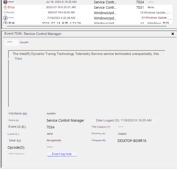
Task: Click inside the event description text box
Action: [x=87, y=82]
